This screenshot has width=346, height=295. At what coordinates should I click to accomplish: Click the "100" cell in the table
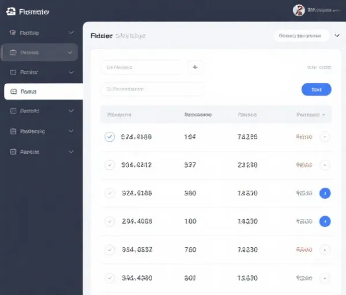pos(190,221)
